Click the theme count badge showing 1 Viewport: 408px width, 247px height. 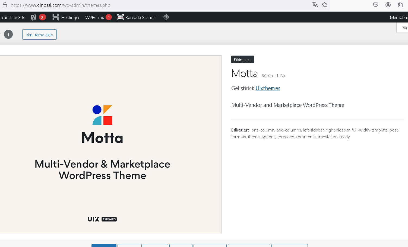[8, 34]
